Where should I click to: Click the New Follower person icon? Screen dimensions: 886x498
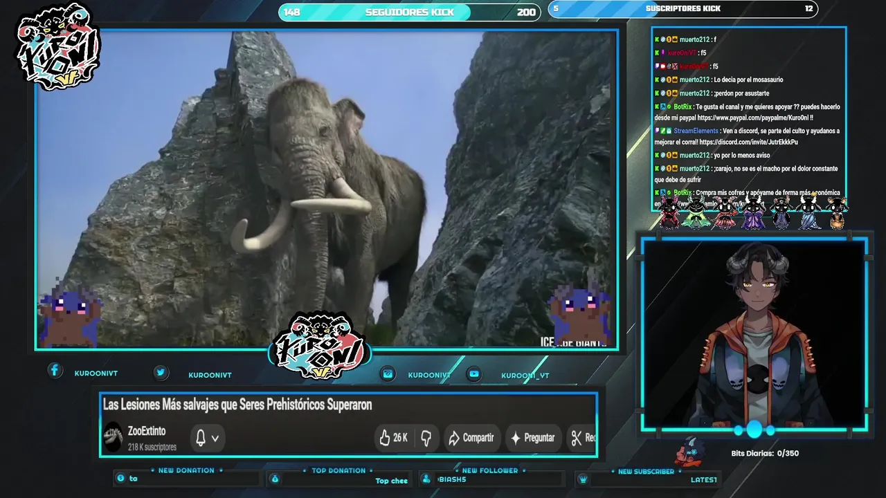click(x=428, y=479)
